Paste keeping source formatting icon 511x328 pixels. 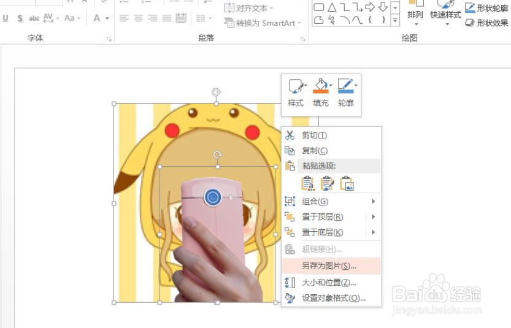point(327,183)
